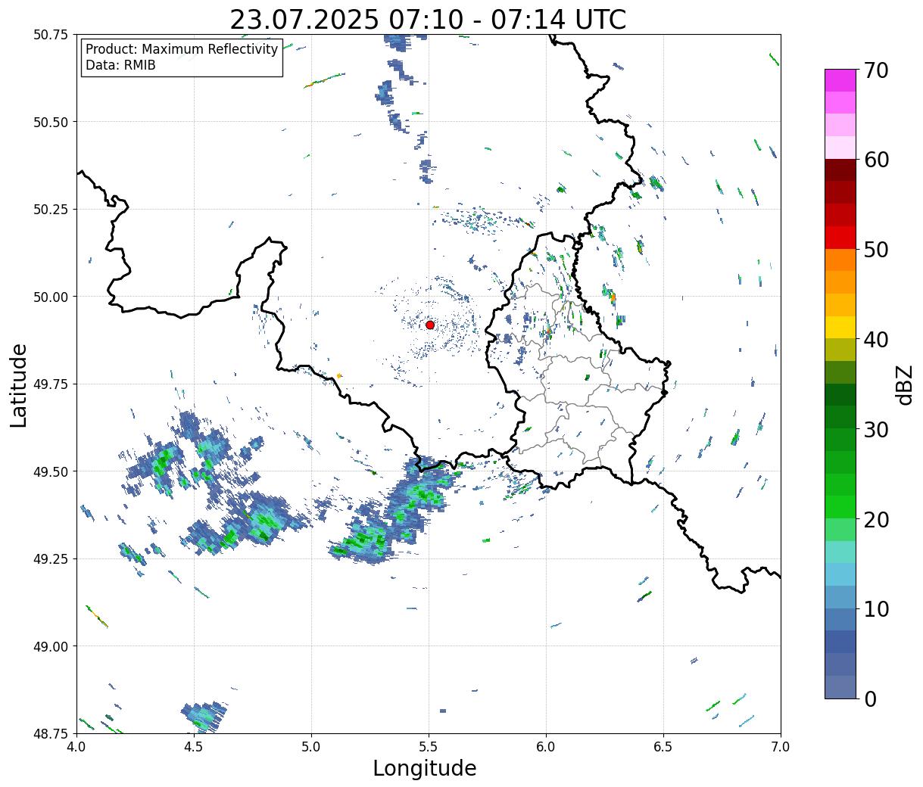Click the latitude tick label 50.50
923x787 pixels.
click(51, 122)
